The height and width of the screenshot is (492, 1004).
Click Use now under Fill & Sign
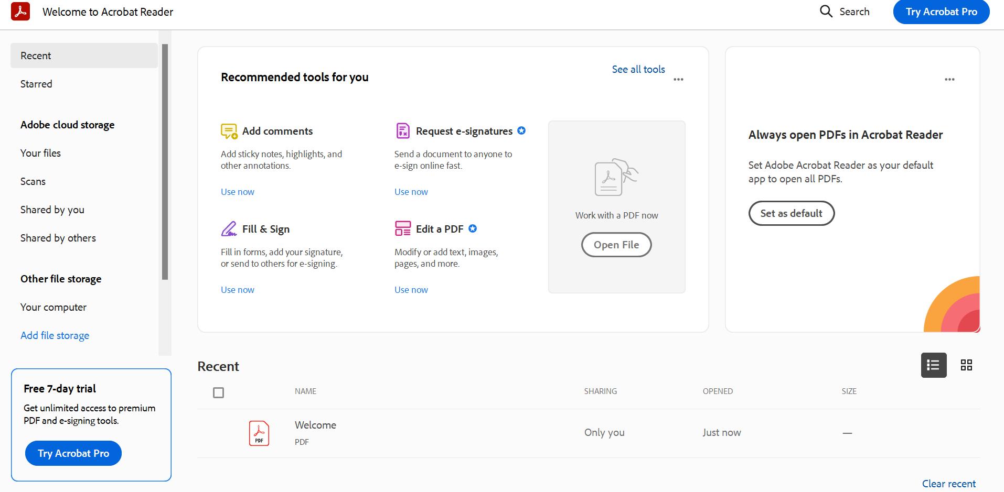[238, 290]
